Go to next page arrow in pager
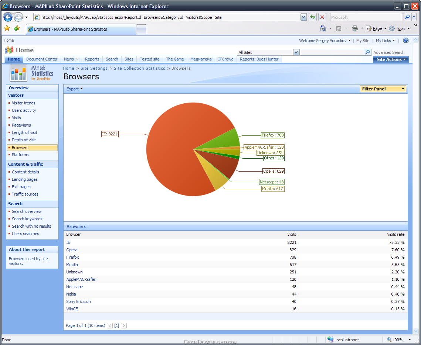Screen dimensions: 421x345 pos(124,325)
